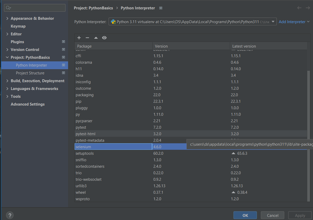Select the pytest-html package row
Screen dimensions: 313x220
pos(190,134)
